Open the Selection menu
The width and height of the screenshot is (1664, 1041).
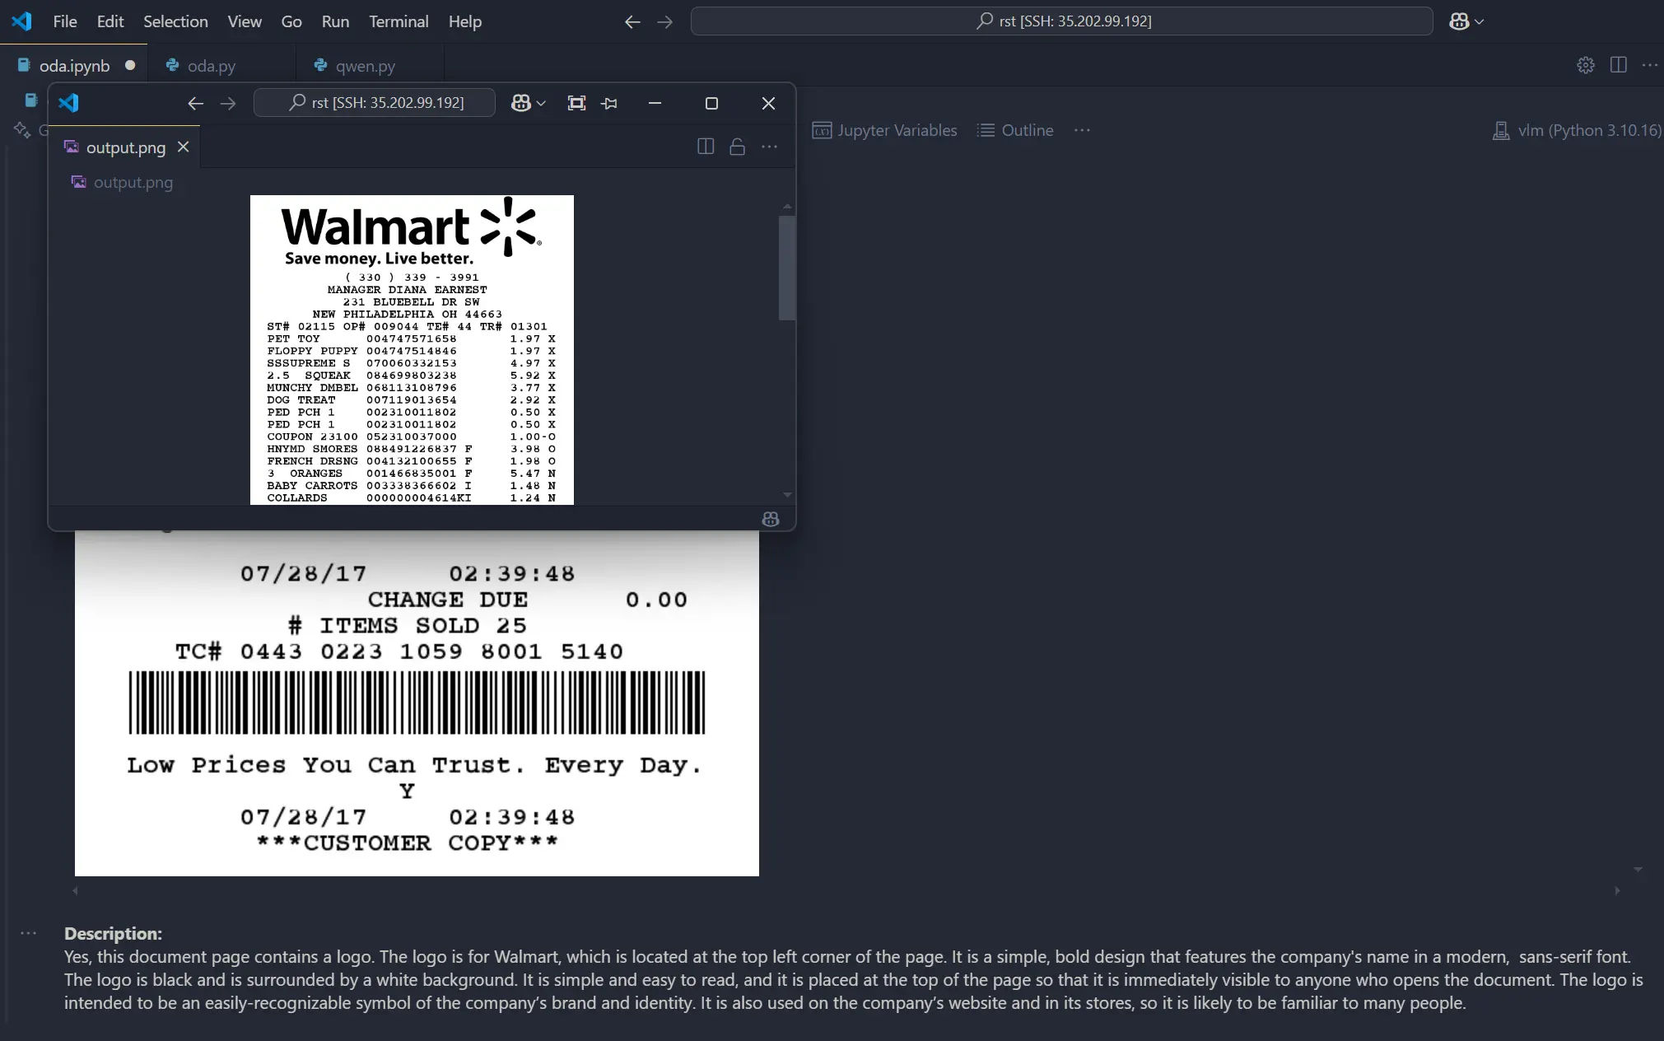pyautogui.click(x=175, y=21)
